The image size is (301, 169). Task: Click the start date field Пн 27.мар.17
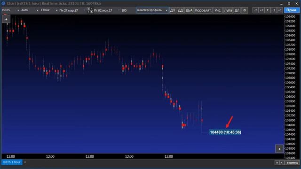(x=69, y=10)
